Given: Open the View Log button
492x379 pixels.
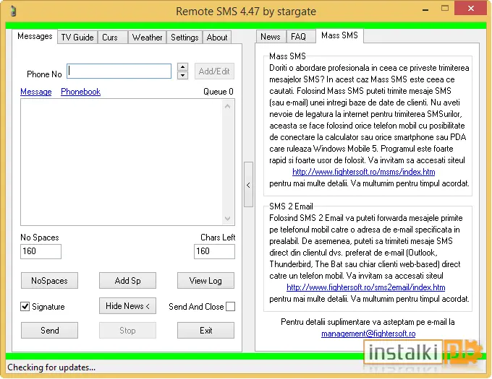Looking at the screenshot, I should coord(205,280).
